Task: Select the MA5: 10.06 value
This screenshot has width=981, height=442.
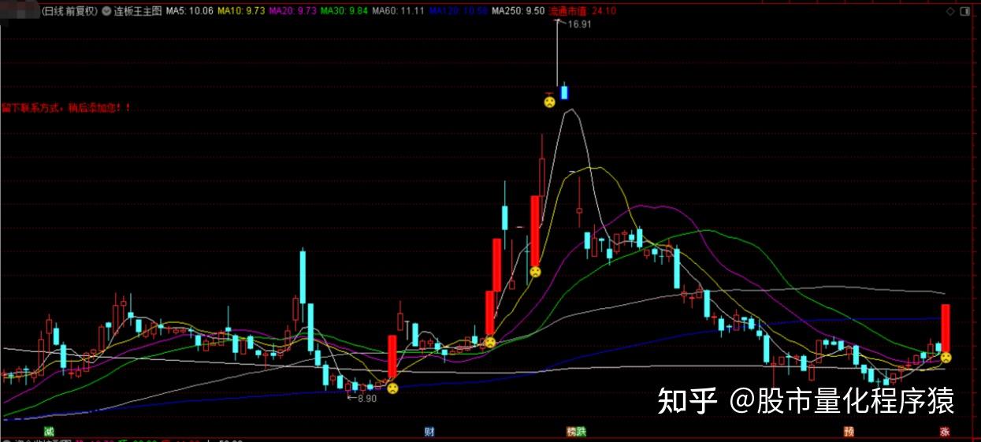Action: pyautogui.click(x=190, y=12)
